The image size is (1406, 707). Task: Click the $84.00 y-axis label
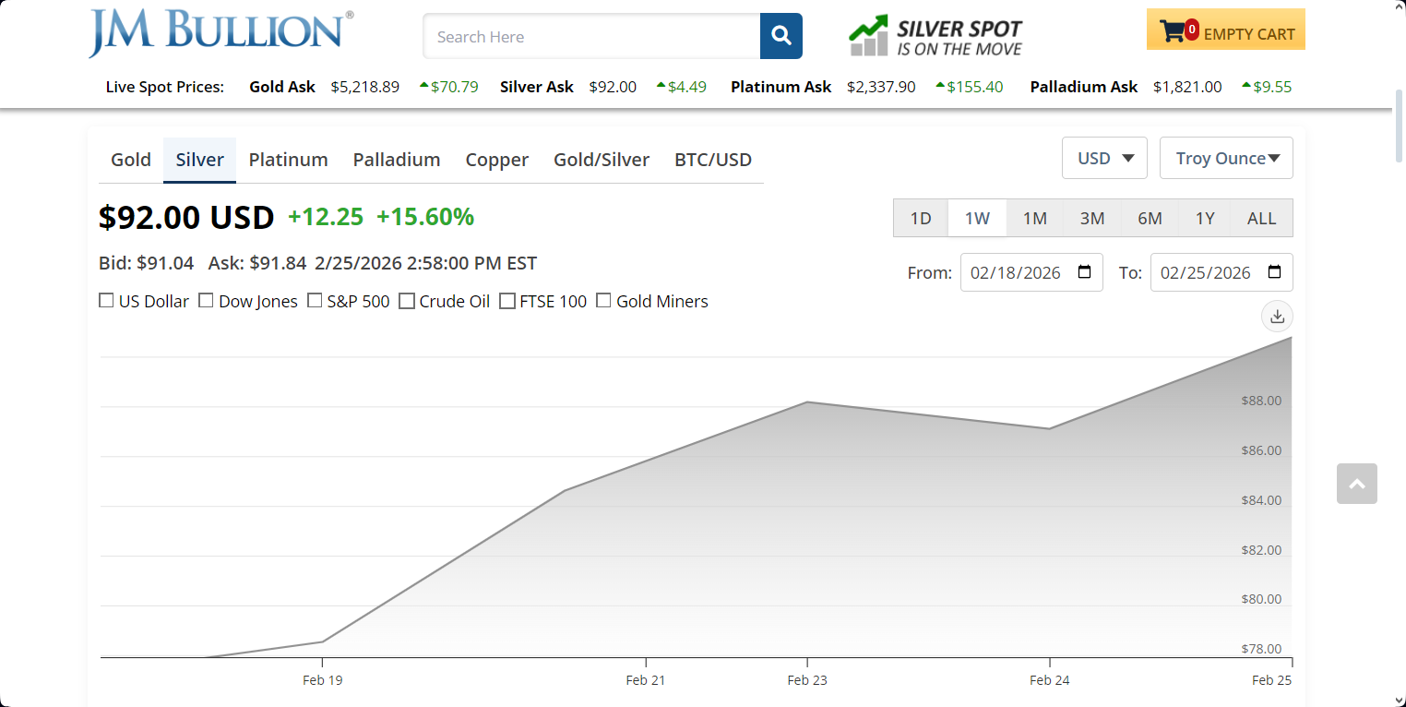[1261, 500]
